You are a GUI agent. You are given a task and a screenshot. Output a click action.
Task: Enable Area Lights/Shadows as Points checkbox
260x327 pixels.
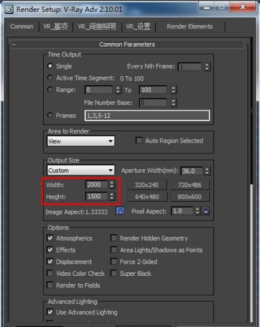(114, 250)
